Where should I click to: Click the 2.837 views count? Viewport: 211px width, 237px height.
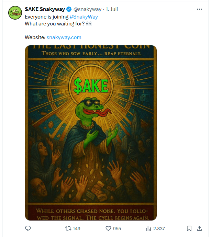click(x=159, y=228)
